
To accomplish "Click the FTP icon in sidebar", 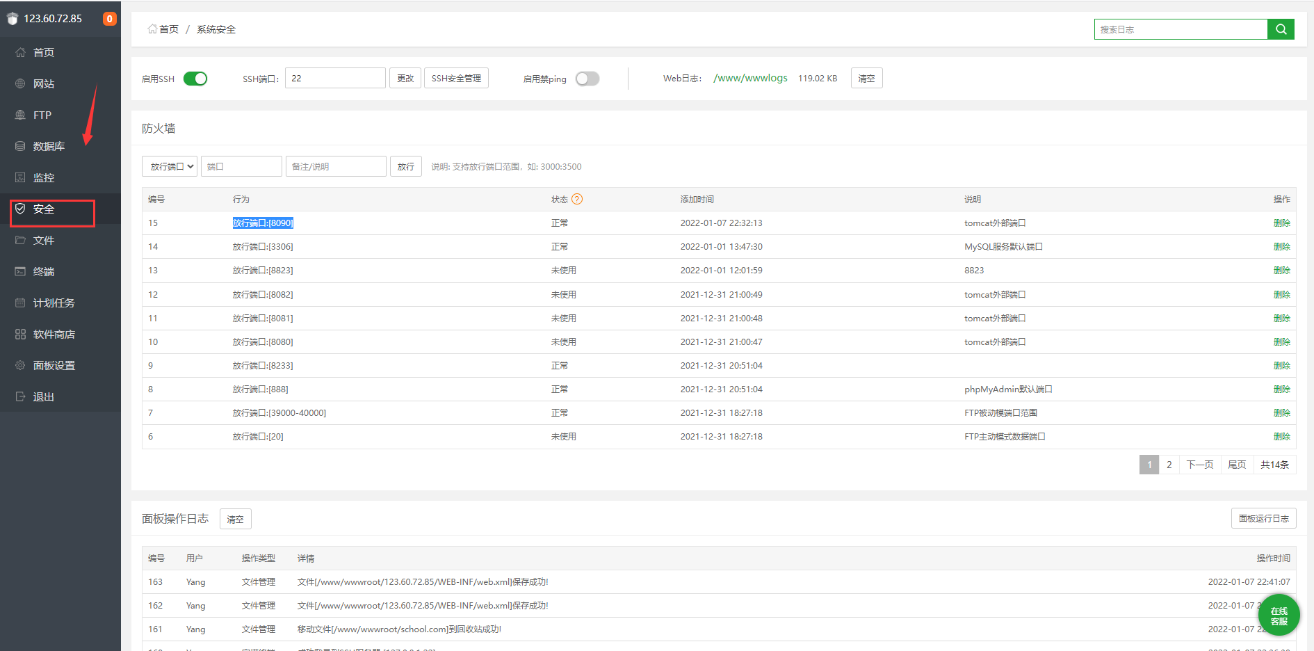I will [x=20, y=115].
